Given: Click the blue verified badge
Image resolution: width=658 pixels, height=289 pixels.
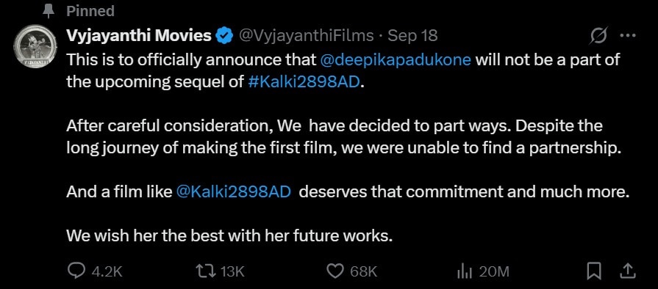Looking at the screenshot, I should (x=224, y=36).
